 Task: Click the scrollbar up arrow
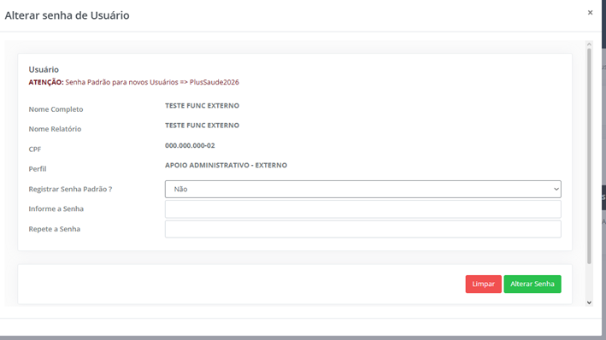(589, 44)
